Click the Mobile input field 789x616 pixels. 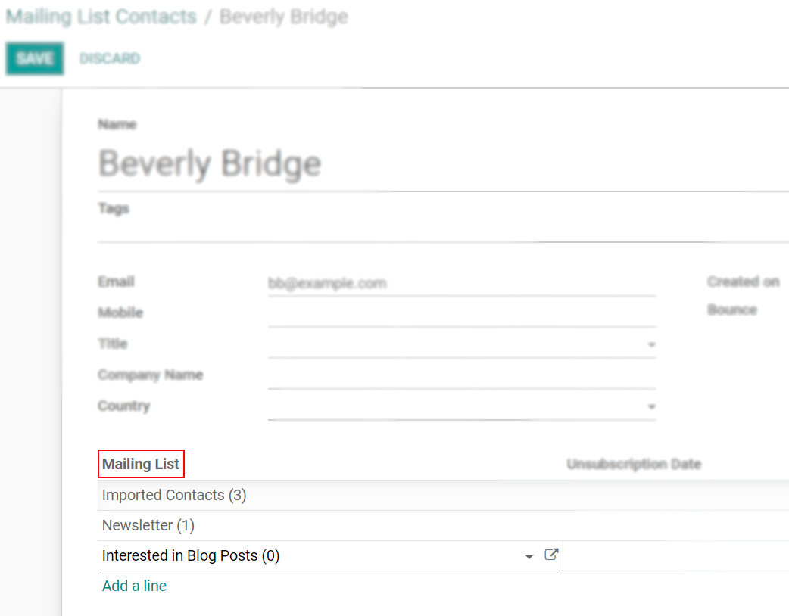coord(460,314)
